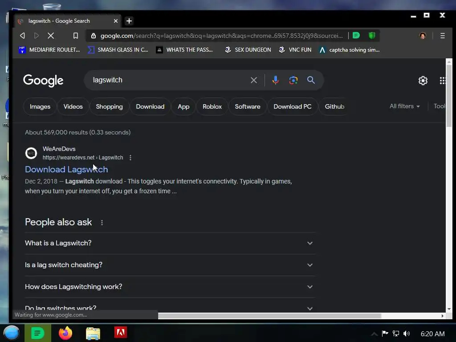Screen dimensions: 456x342
Task: Click the Action Center flag tray icon
Action: 385,334
